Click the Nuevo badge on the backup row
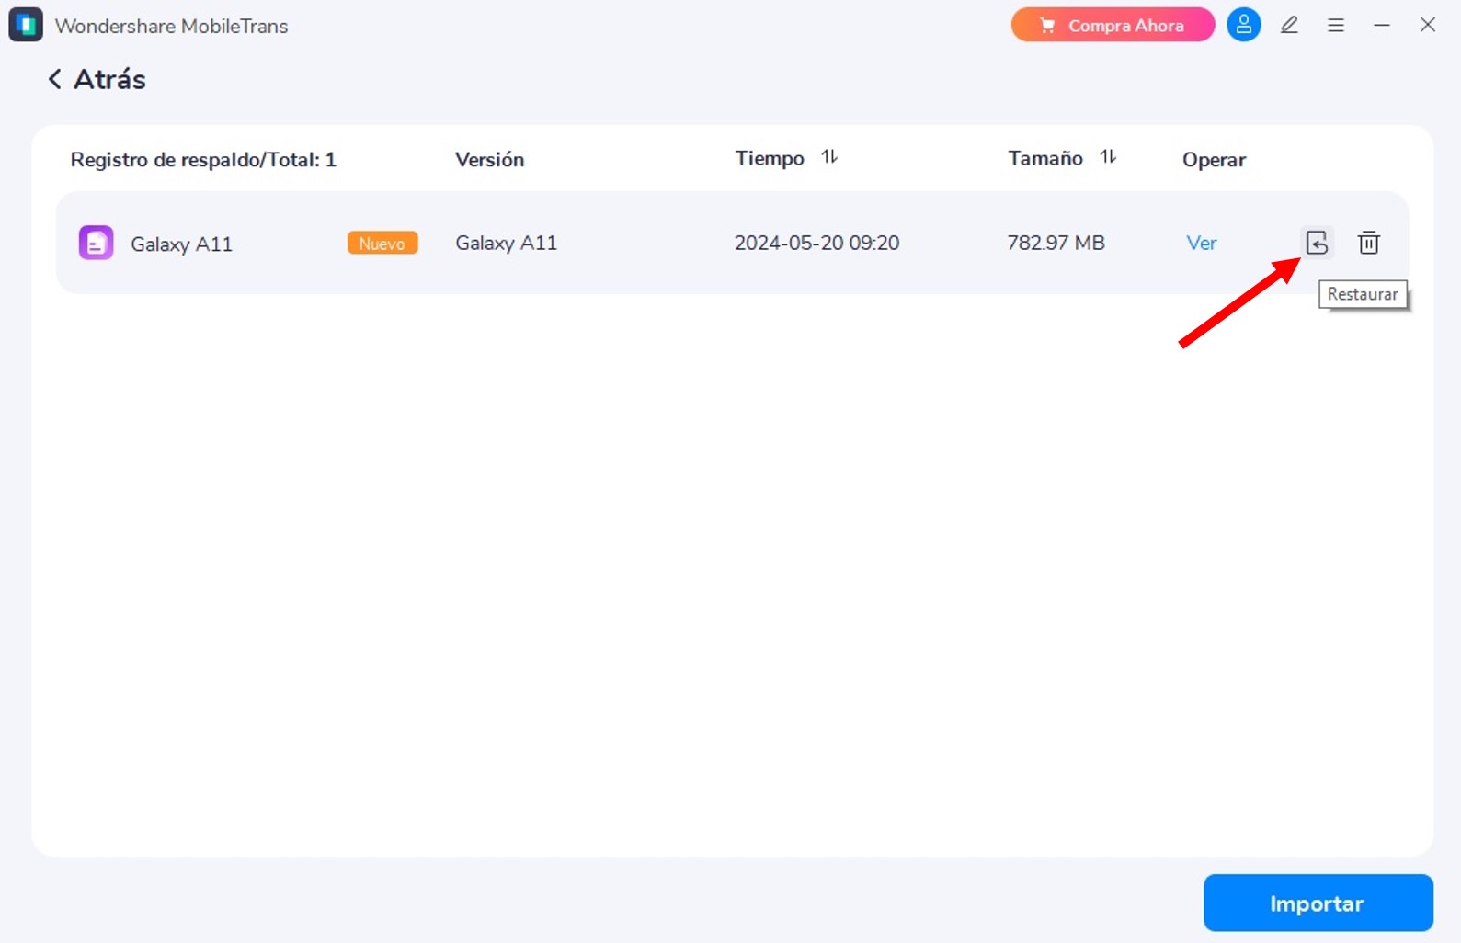The width and height of the screenshot is (1461, 943). [x=382, y=243]
